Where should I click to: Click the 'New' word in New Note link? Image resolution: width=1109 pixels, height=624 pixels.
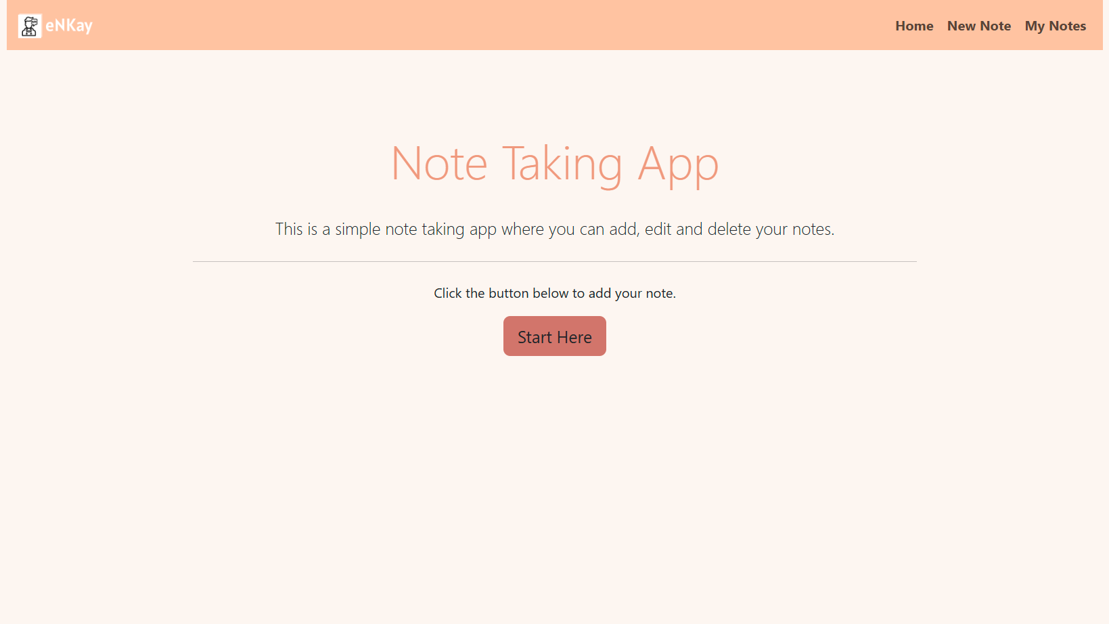coord(961,26)
